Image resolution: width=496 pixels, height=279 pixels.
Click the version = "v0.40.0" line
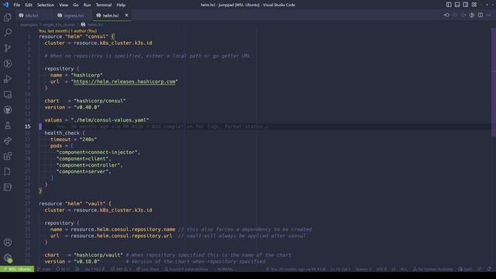[72, 108]
